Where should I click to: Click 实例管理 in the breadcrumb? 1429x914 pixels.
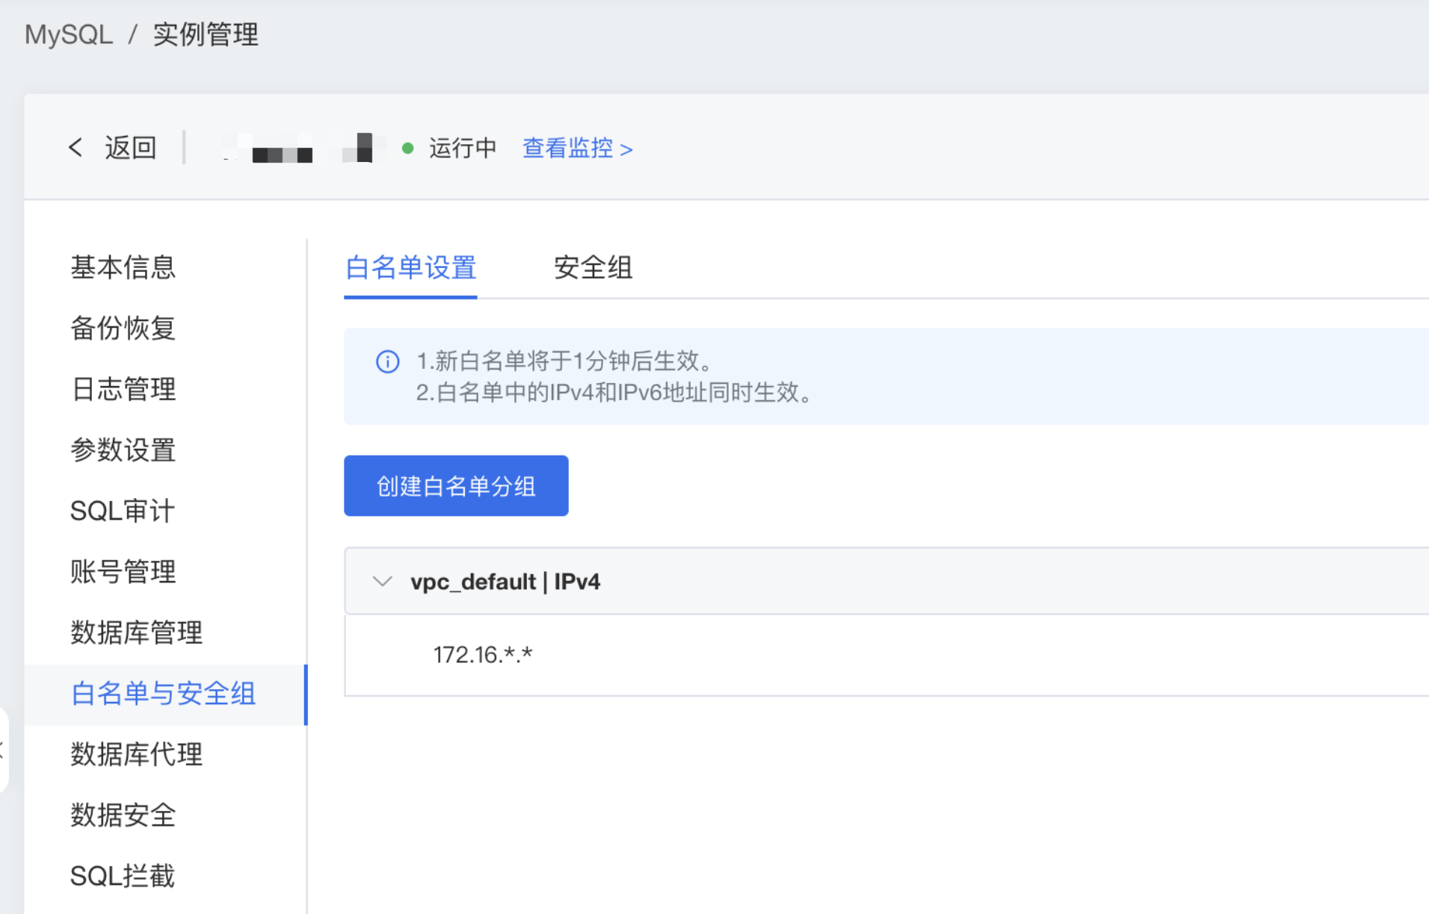[206, 34]
